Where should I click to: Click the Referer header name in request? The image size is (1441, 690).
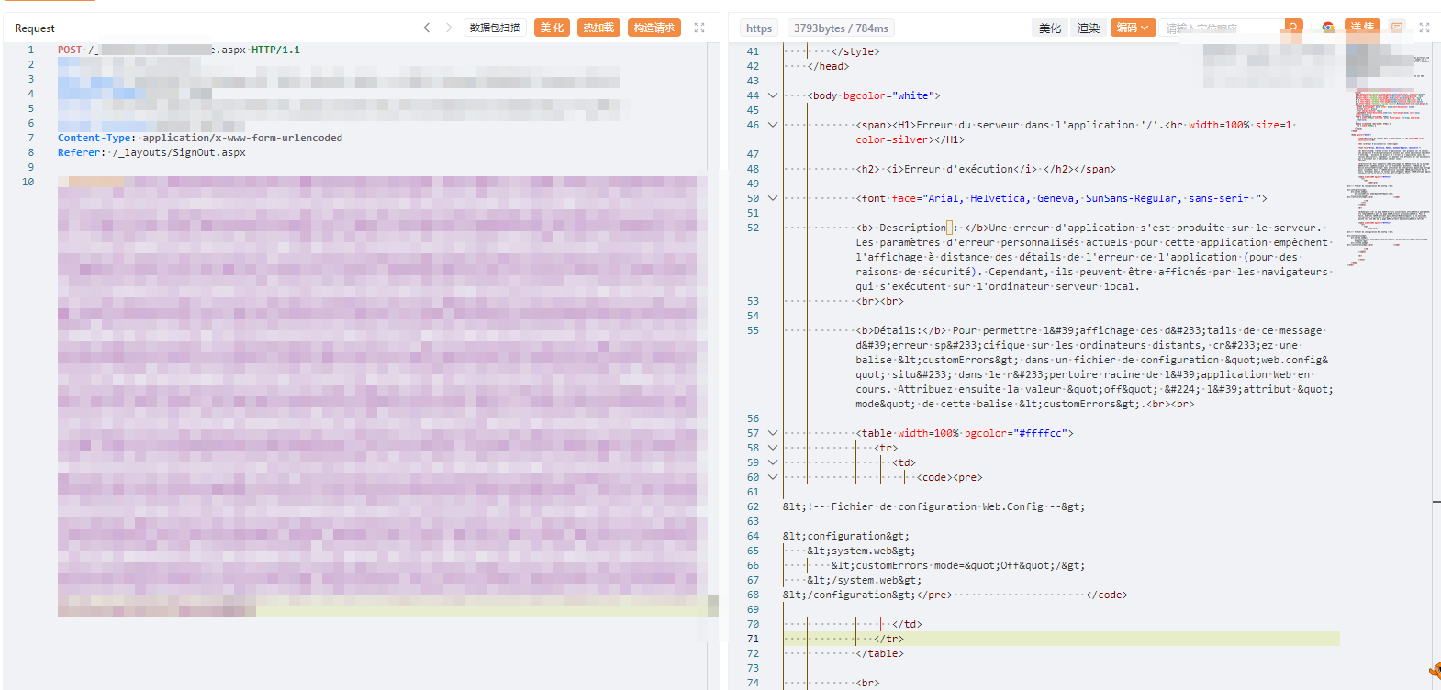pos(79,152)
